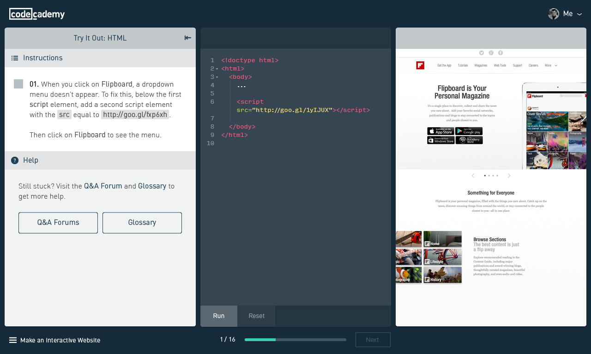Expand the collapsed code ellipsis on line 4
The width and height of the screenshot is (591, 354).
click(241, 85)
